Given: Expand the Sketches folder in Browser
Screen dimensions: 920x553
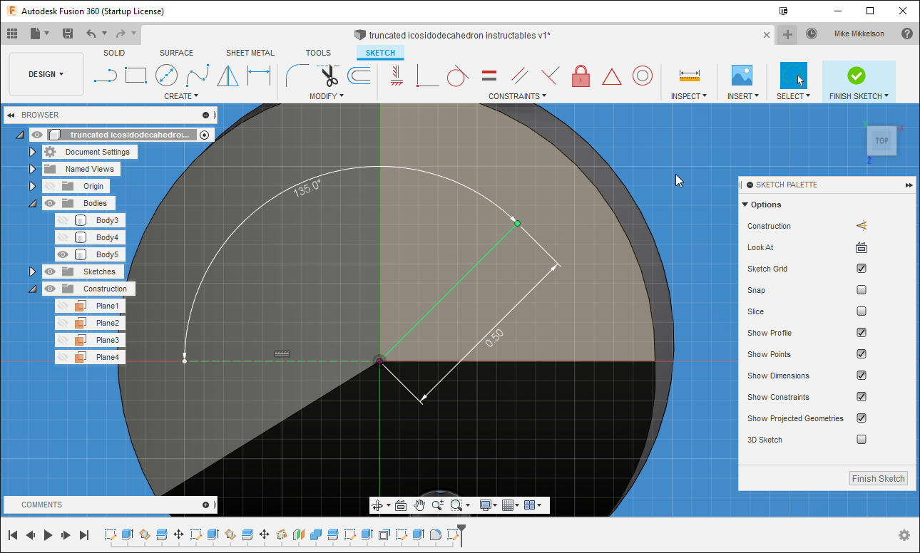Looking at the screenshot, I should (x=32, y=272).
